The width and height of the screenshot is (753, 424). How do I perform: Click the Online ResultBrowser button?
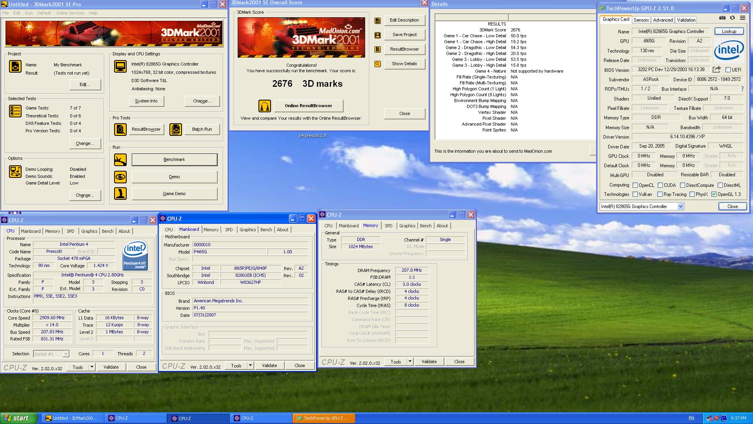click(x=308, y=106)
